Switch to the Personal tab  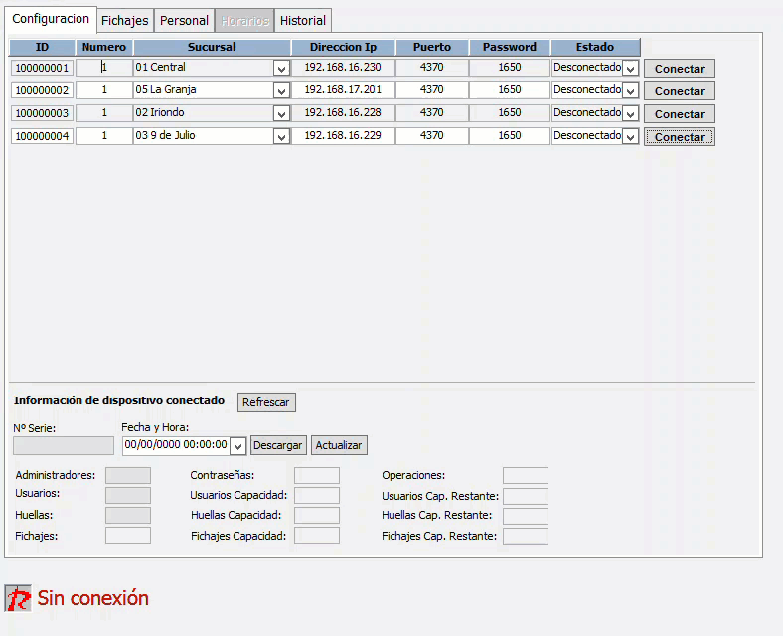(184, 20)
